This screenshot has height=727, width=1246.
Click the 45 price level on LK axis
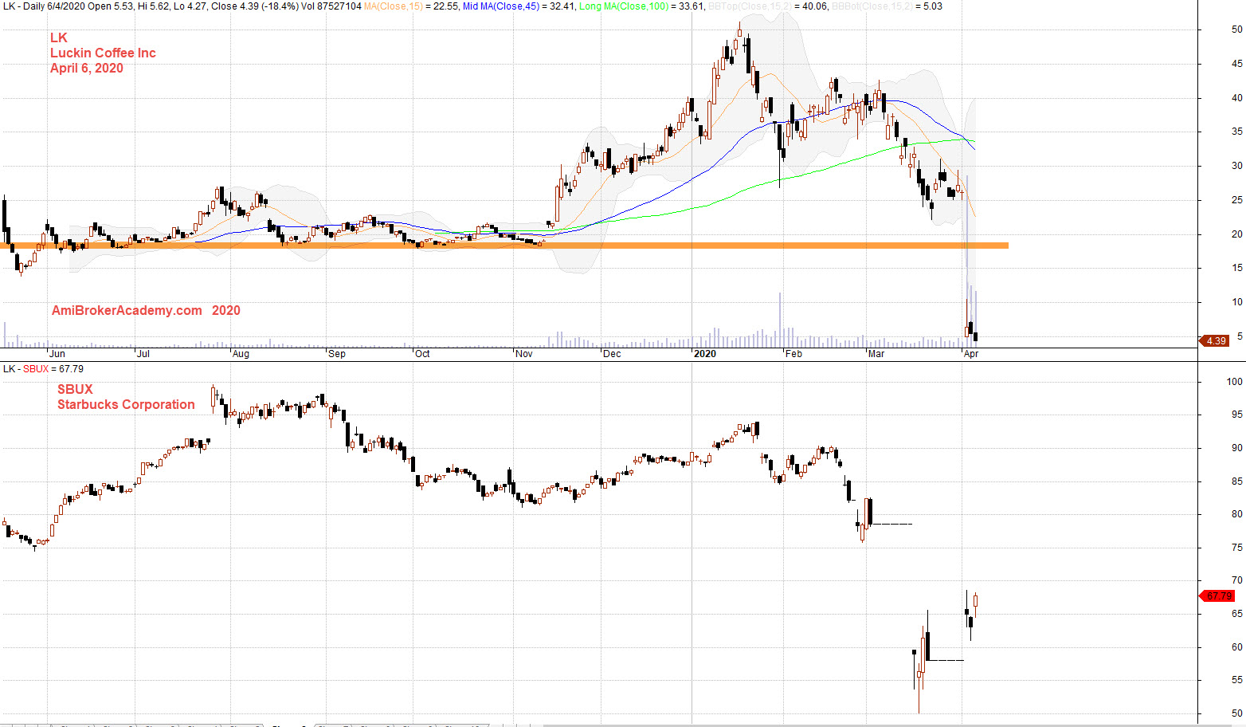[1236, 64]
